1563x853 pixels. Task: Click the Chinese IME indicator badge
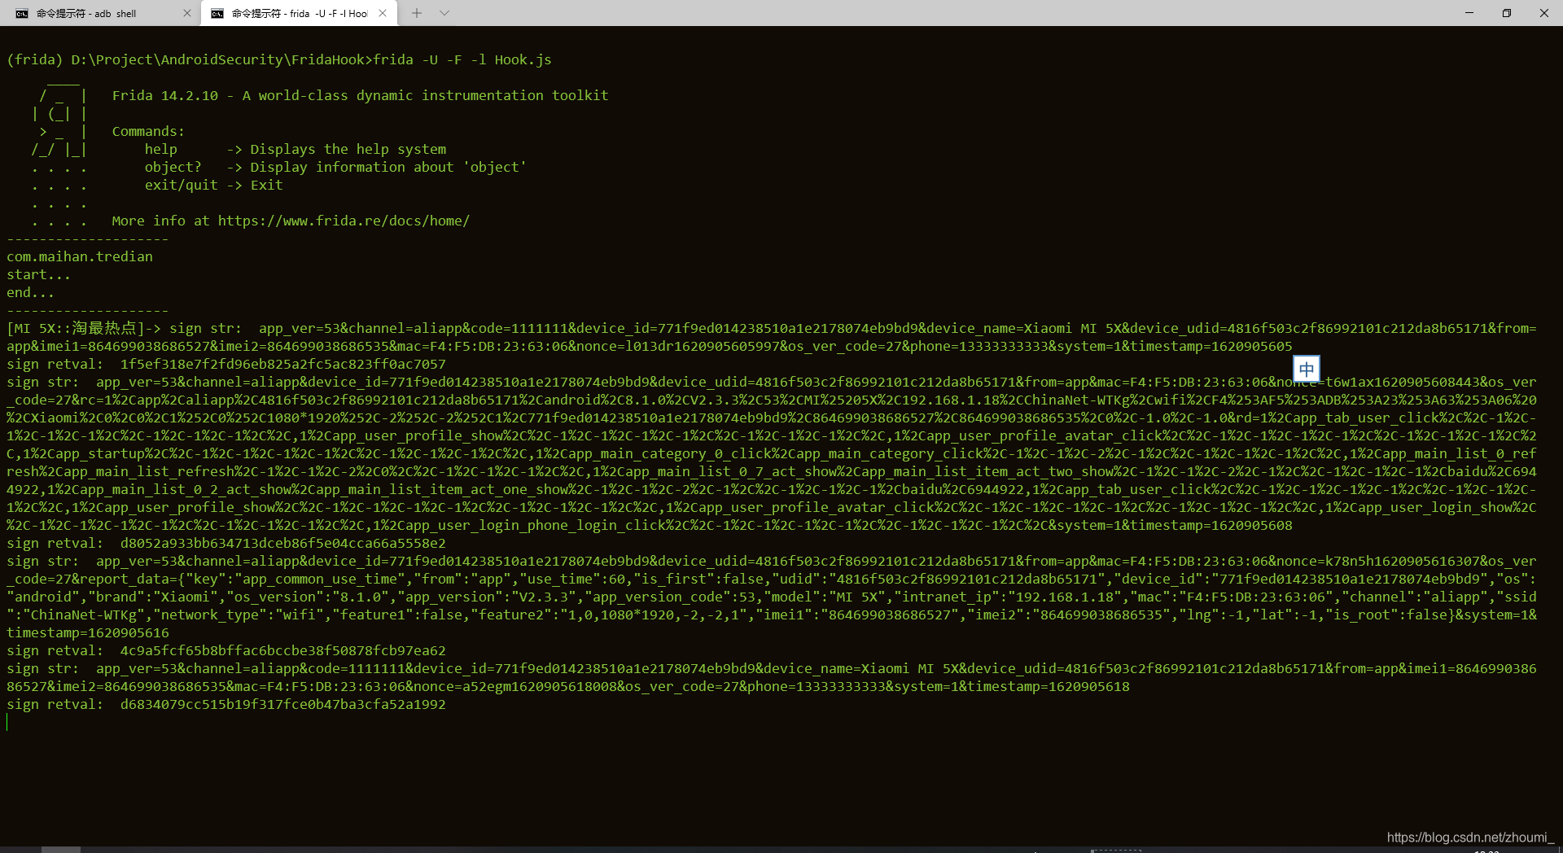point(1307,369)
